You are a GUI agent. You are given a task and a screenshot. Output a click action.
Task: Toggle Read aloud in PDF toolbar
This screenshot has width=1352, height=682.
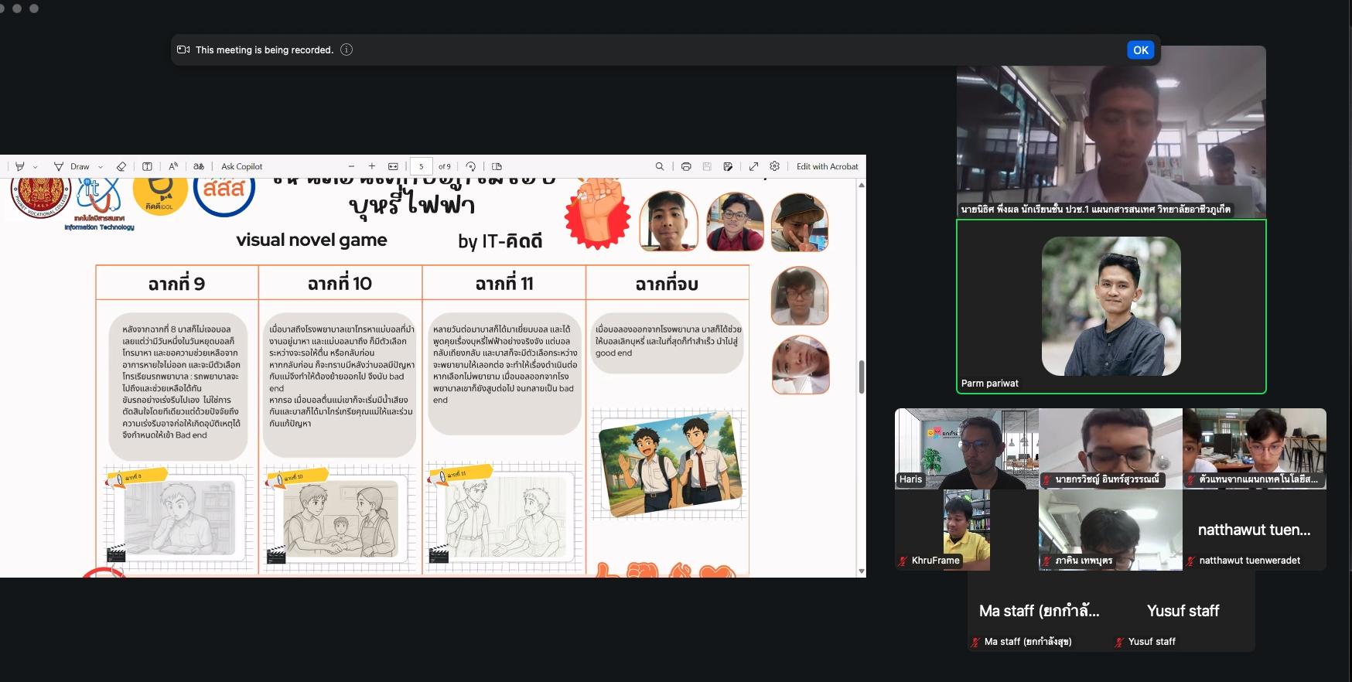pos(173,166)
